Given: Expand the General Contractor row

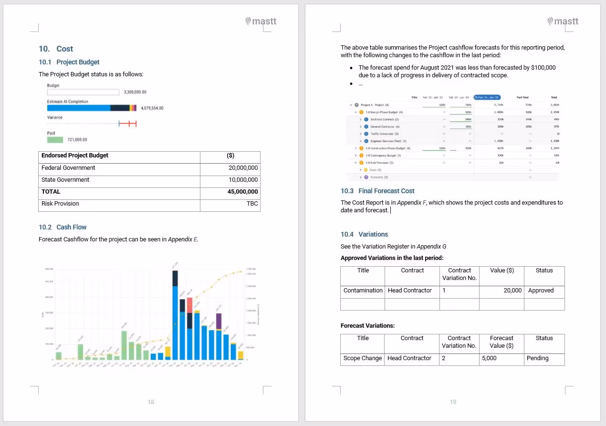Looking at the screenshot, I should 360,126.
